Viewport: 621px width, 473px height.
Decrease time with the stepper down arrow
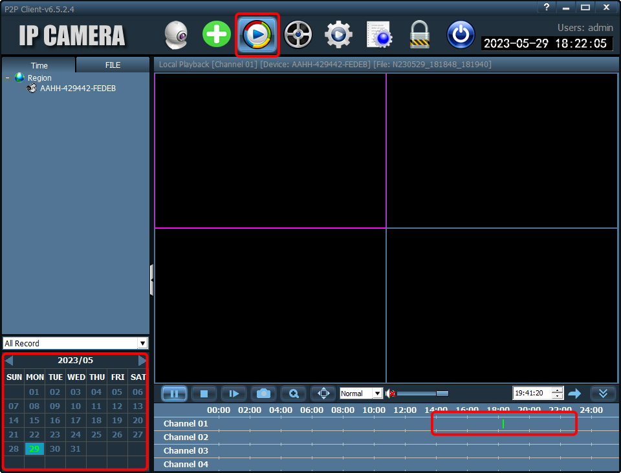pos(558,396)
